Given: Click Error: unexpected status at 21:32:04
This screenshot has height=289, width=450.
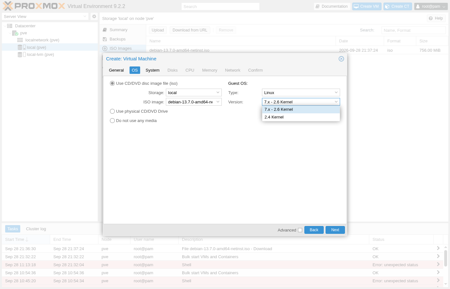Looking at the screenshot, I should point(395,265).
